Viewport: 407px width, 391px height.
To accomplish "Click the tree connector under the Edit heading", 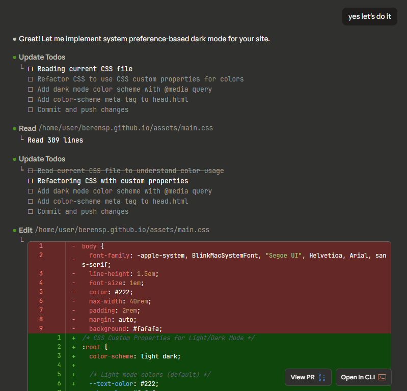I will point(22,239).
